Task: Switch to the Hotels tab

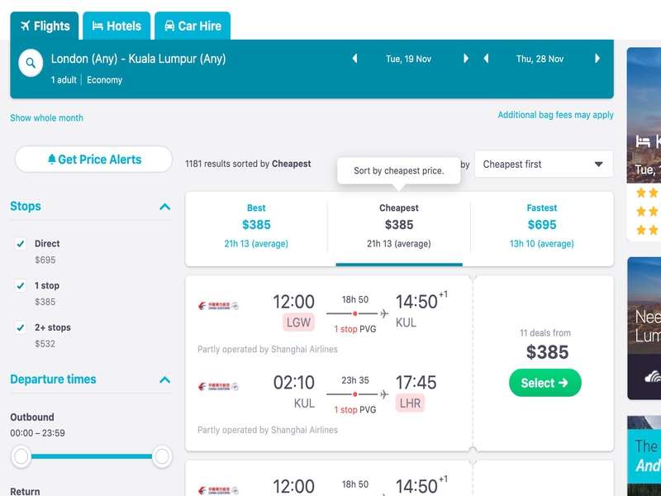Action: tap(117, 26)
